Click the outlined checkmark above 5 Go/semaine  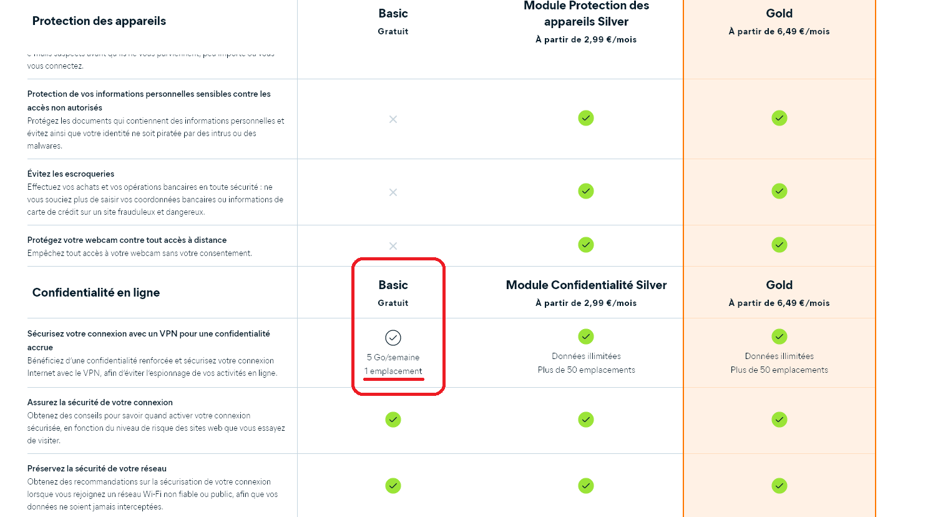tap(393, 338)
